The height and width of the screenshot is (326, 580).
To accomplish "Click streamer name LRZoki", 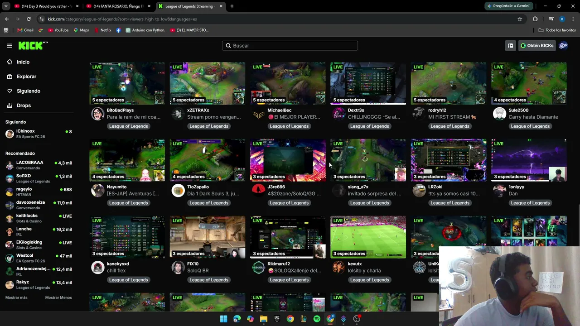I will (435, 187).
